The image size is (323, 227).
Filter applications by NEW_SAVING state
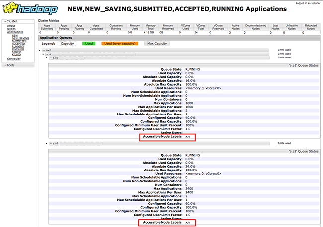[x=19, y=38]
